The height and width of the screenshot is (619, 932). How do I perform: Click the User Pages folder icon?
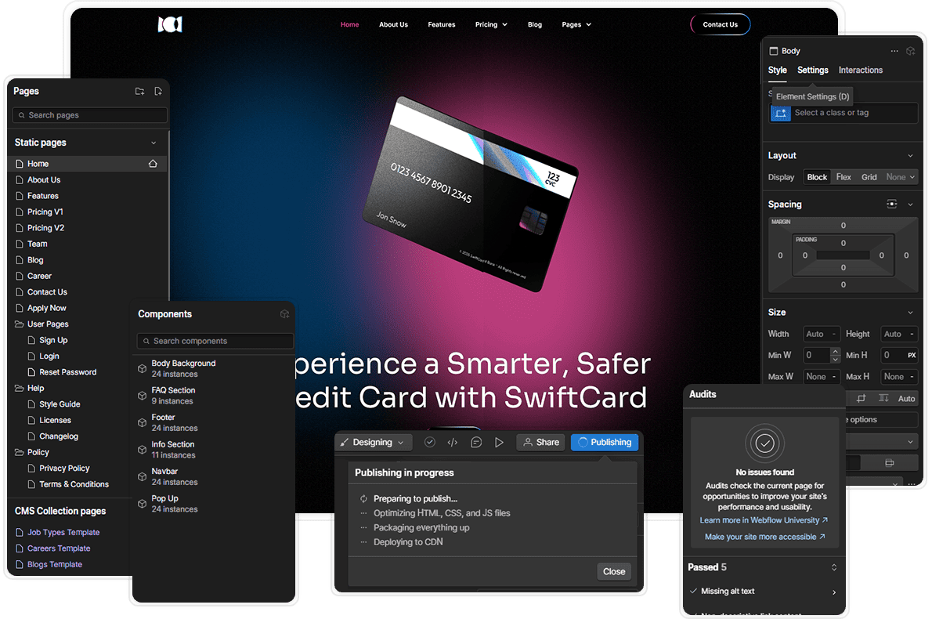20,324
